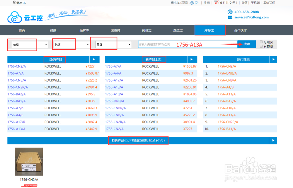293x188 pixels.
Task: Open 1756-CN2R/A in the 热销产品 list
Action: (18, 87)
